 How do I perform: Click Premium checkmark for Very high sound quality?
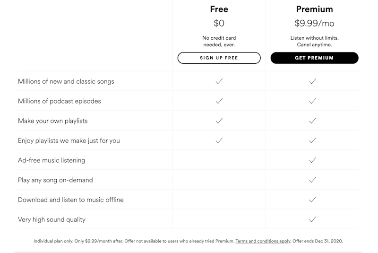pyautogui.click(x=312, y=219)
